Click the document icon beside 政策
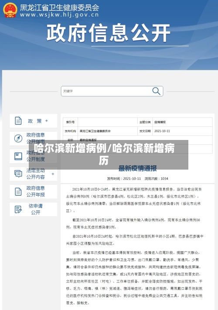This screenshot has height=310, width=218. pos(18,121)
